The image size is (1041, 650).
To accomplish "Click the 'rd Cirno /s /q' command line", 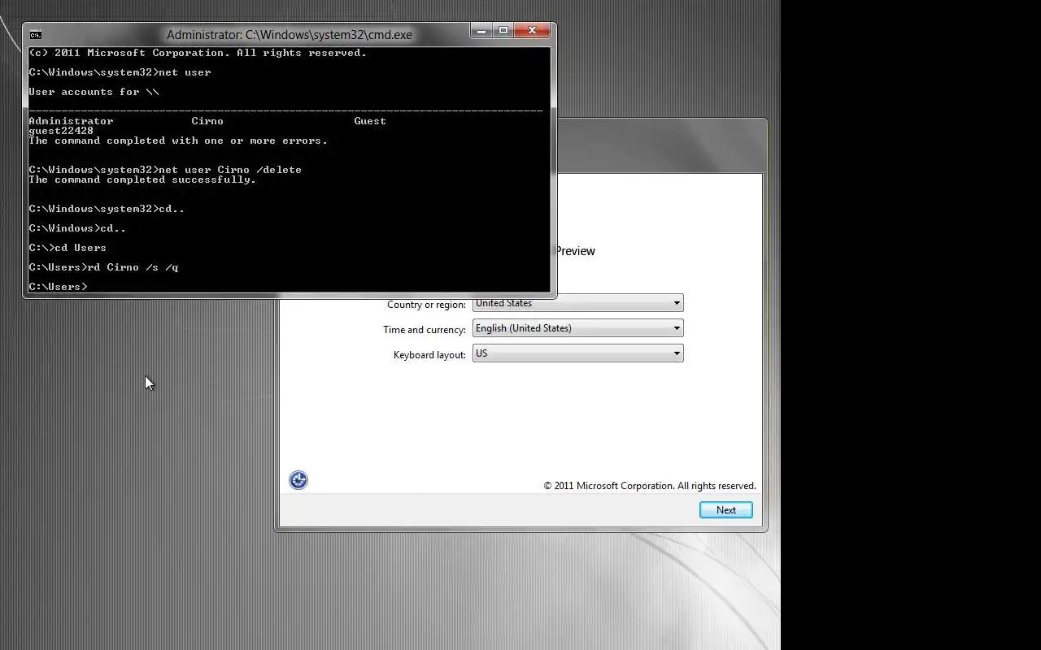I will pyautogui.click(x=103, y=267).
